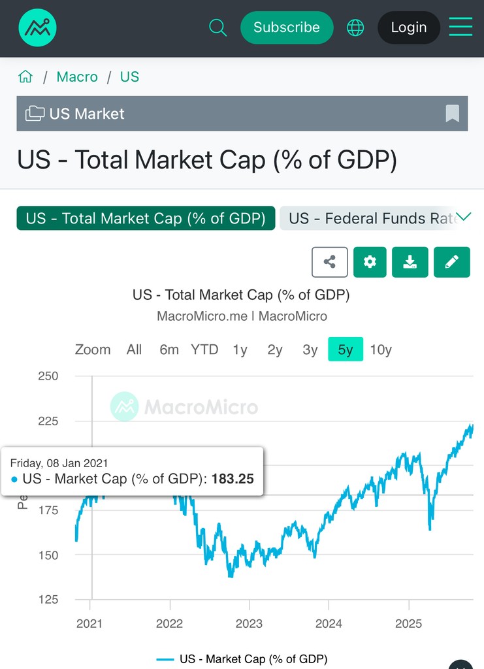Image resolution: width=484 pixels, height=669 pixels.
Task: Click the edit pencil icon
Action: click(451, 262)
